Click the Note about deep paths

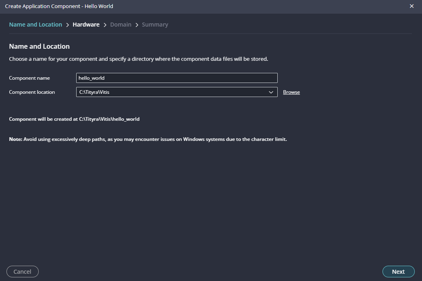click(x=148, y=139)
